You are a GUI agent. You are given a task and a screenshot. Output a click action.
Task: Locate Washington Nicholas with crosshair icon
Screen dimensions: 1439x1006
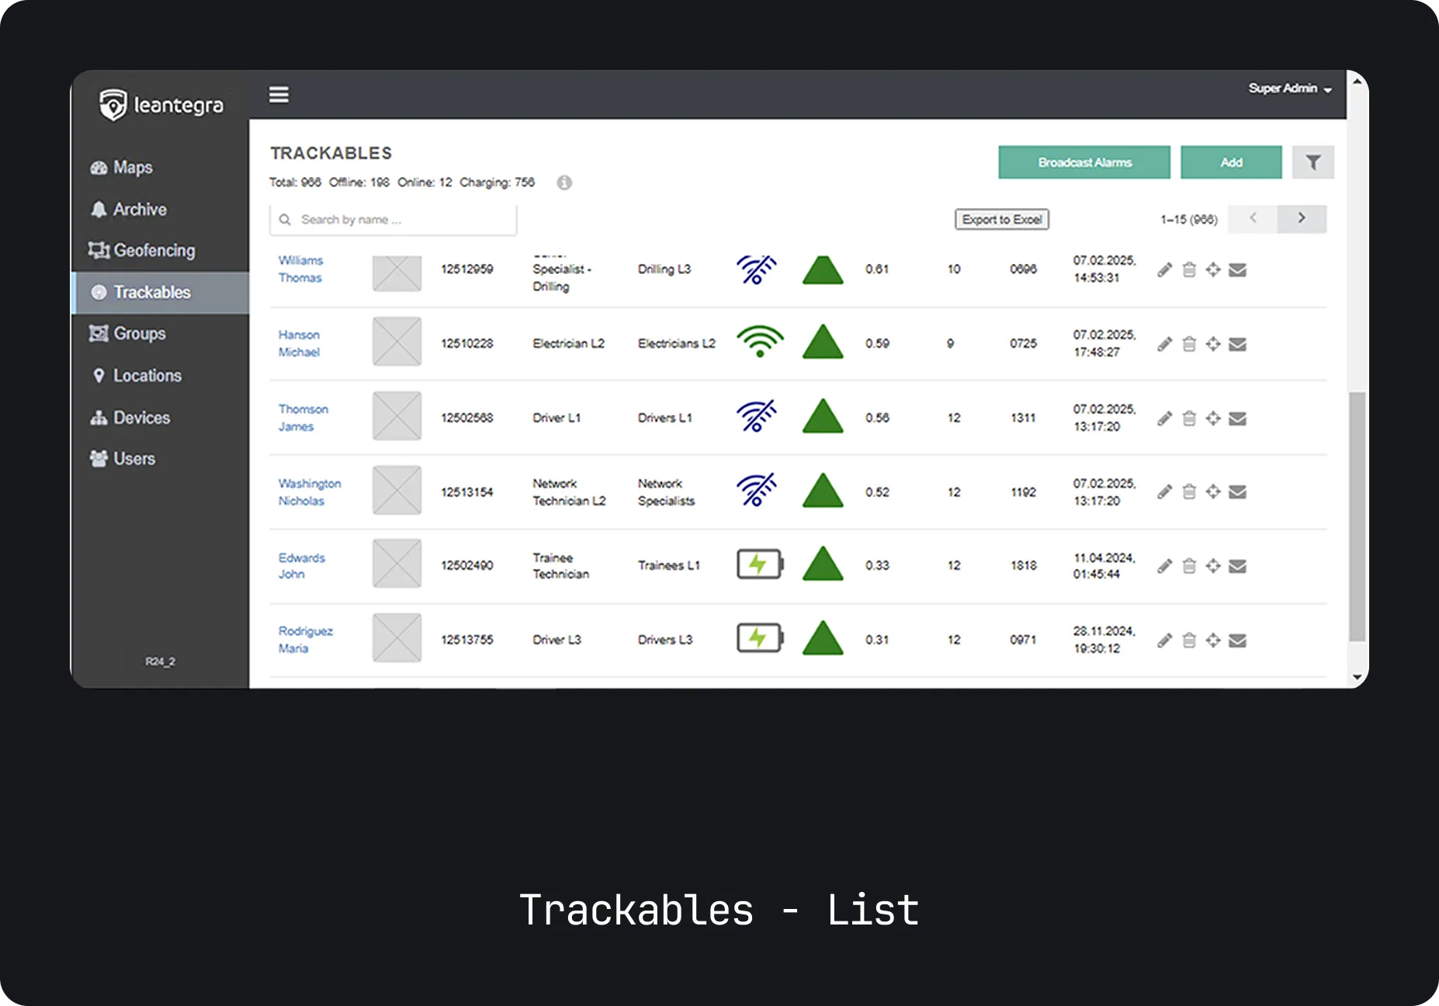pos(1213,491)
